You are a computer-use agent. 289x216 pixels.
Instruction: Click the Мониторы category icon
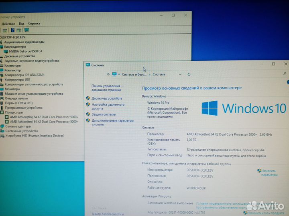click(x=2, y=89)
